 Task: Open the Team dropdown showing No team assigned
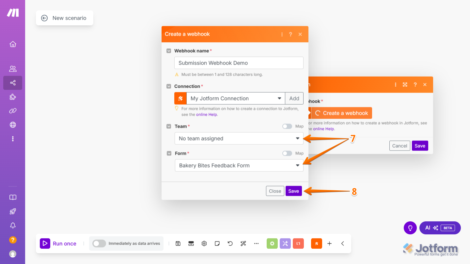tap(239, 138)
